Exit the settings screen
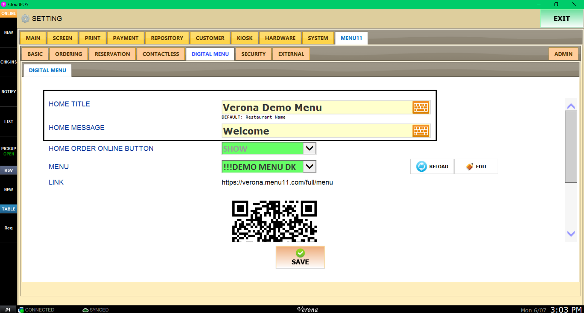This screenshot has width=584, height=313. (x=561, y=19)
